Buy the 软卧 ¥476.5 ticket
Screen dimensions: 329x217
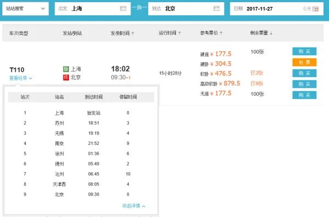(x=304, y=73)
